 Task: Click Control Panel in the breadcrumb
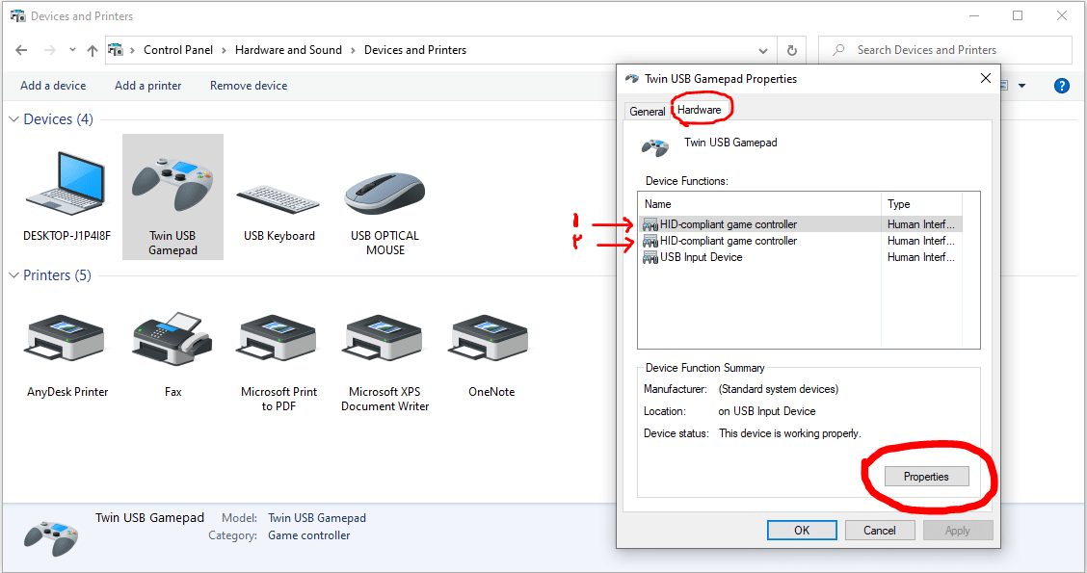click(x=178, y=50)
